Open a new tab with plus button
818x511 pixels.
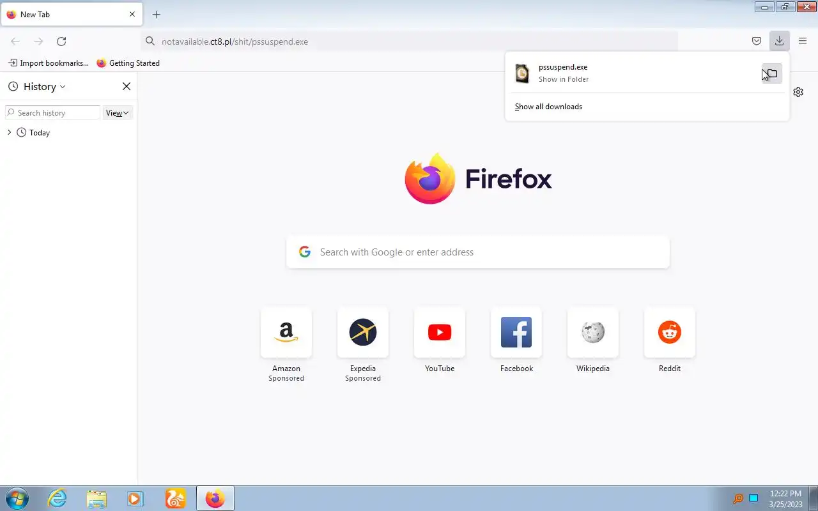(156, 14)
